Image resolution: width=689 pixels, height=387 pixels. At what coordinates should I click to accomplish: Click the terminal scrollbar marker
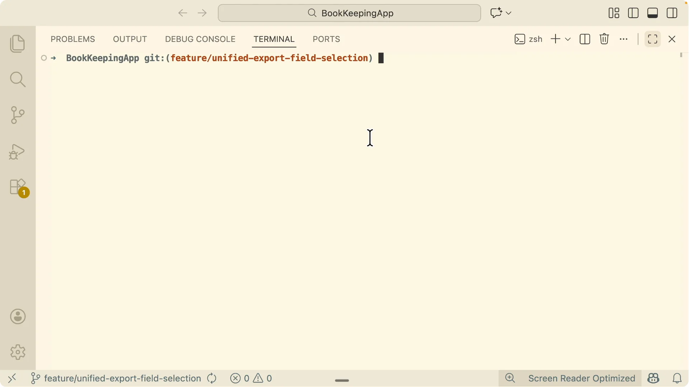(681, 55)
